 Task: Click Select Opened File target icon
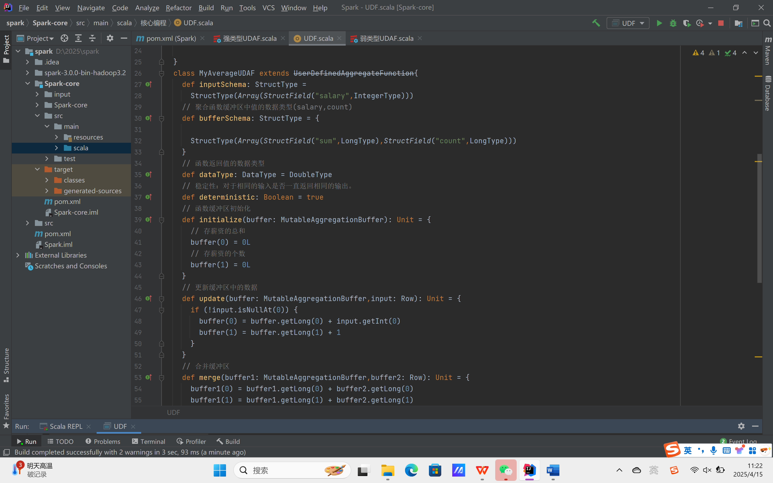click(64, 38)
